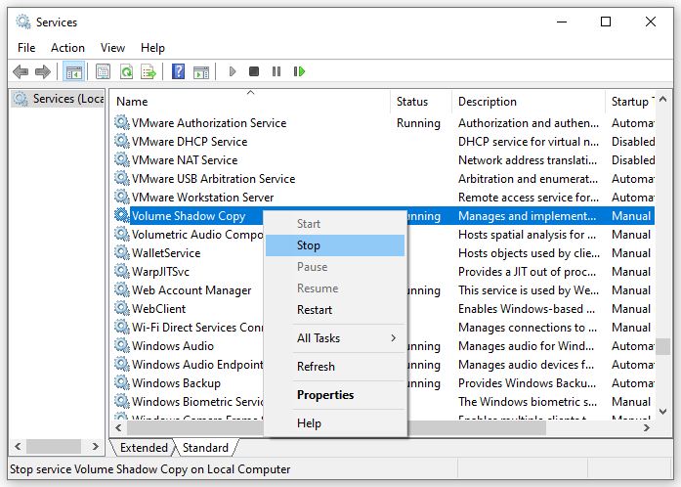Switch to the Extended tab

(144, 448)
